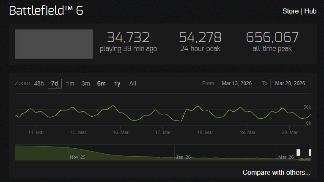Viewport: 324px width, 182px height.
Task: Click Nov '25 in the navigator
Action: pos(77,157)
